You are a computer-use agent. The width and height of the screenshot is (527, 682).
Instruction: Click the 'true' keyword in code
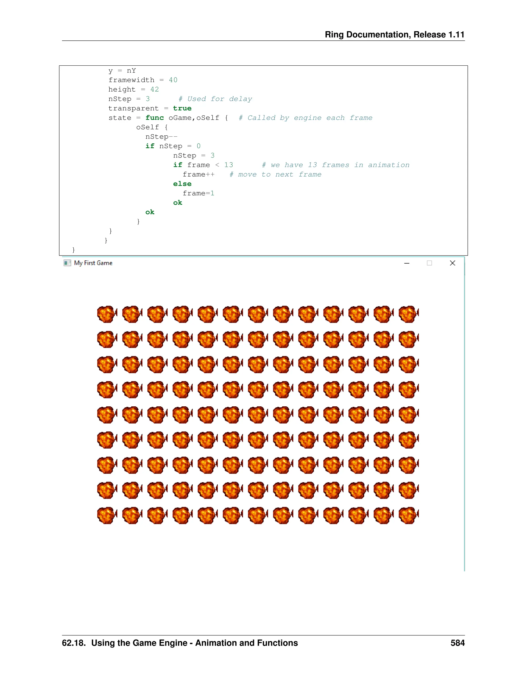coord(182,108)
